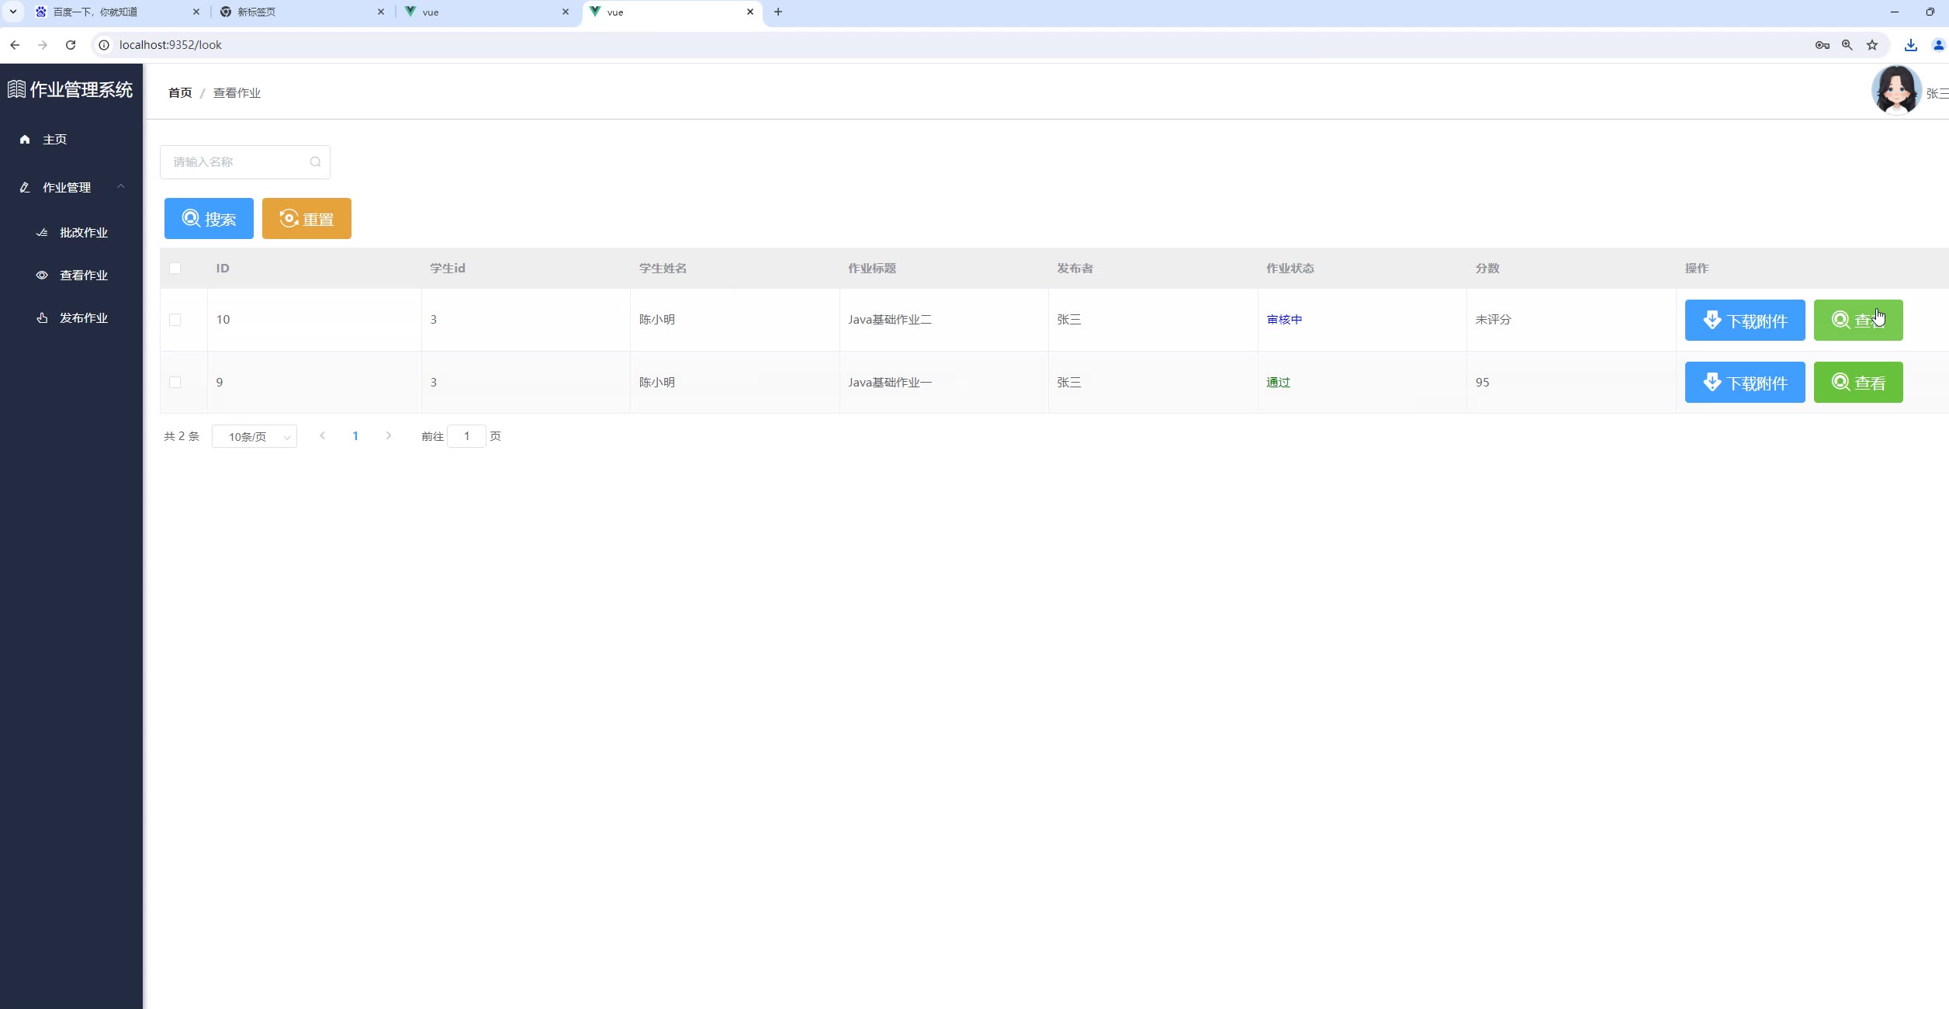Click the home icon beside 主页

point(25,140)
